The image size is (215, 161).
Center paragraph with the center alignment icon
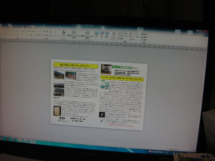pyautogui.click(x=39, y=35)
